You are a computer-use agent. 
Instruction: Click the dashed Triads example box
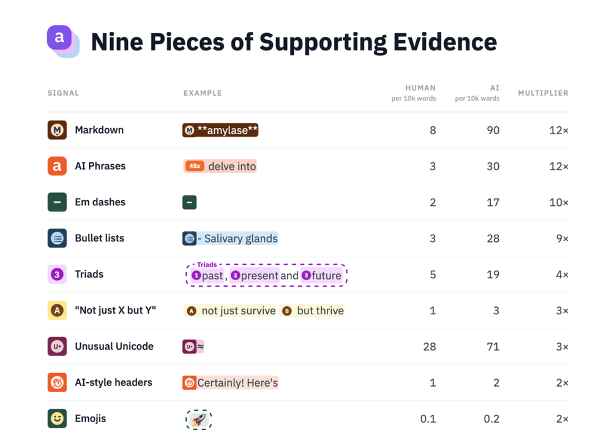pos(267,275)
